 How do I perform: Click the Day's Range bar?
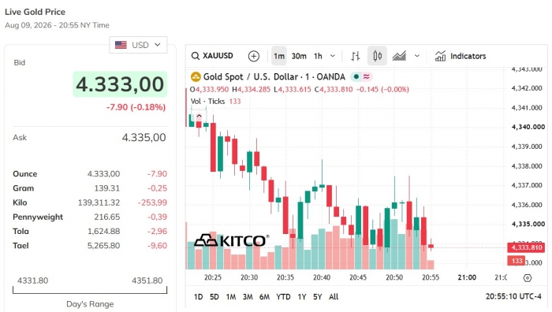[x=90, y=290]
